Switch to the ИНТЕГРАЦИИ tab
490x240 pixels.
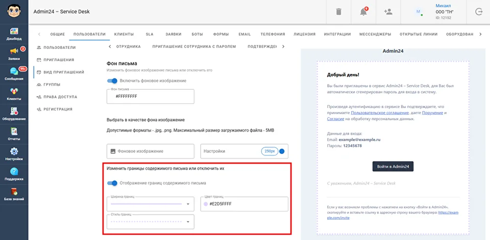pos(337,34)
